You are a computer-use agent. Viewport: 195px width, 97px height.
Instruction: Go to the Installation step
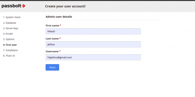[10, 50]
